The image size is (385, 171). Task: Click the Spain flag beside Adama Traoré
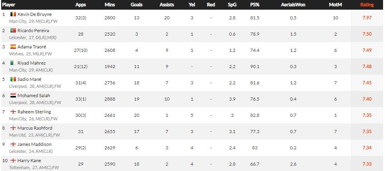tap(12, 47)
